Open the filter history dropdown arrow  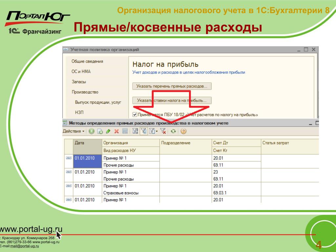pyautogui.click(x=157, y=131)
